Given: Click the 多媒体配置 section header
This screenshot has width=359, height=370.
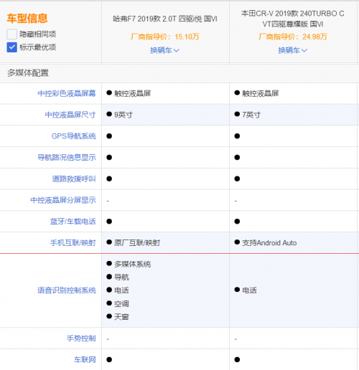Looking at the screenshot, I should coord(28,73).
